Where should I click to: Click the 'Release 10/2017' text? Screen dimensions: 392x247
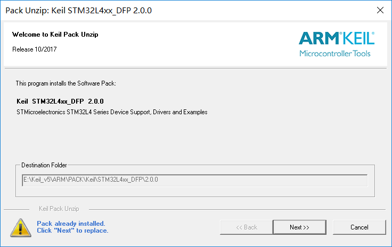pos(35,49)
